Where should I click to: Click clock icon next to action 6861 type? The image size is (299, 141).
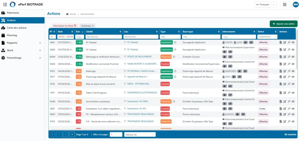[x=175, y=42]
